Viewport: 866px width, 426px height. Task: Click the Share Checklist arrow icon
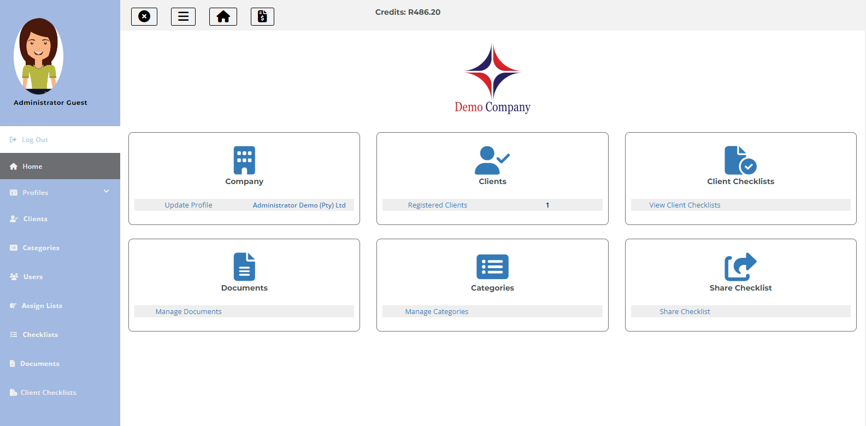(x=740, y=267)
